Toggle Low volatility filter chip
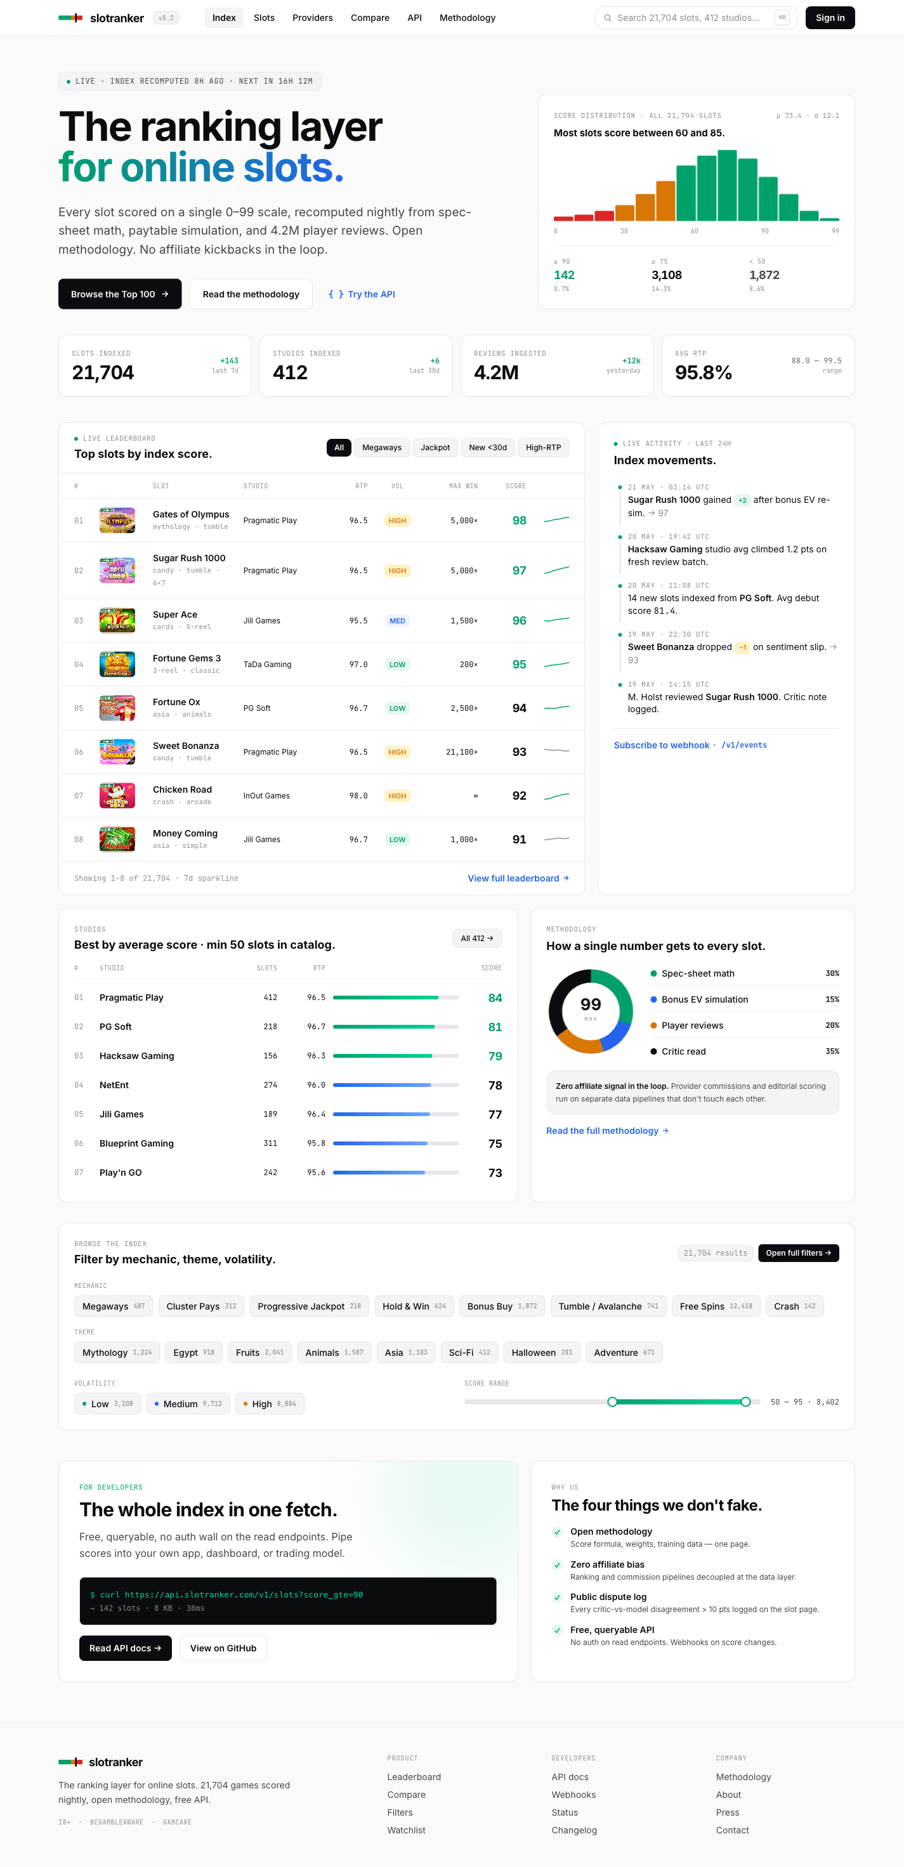The width and height of the screenshot is (904, 1867). [107, 1404]
